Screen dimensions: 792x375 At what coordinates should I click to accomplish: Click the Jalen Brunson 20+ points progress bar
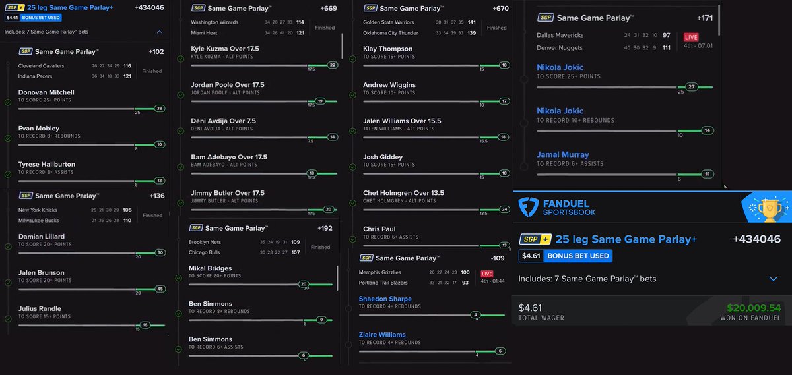[91, 289]
